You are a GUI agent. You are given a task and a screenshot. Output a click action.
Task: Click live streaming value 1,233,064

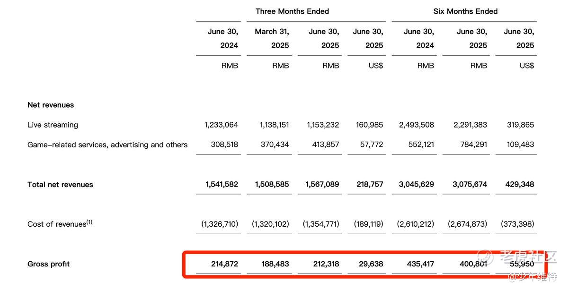coord(221,125)
